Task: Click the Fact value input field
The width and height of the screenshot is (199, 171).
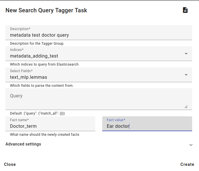Action: (147, 124)
